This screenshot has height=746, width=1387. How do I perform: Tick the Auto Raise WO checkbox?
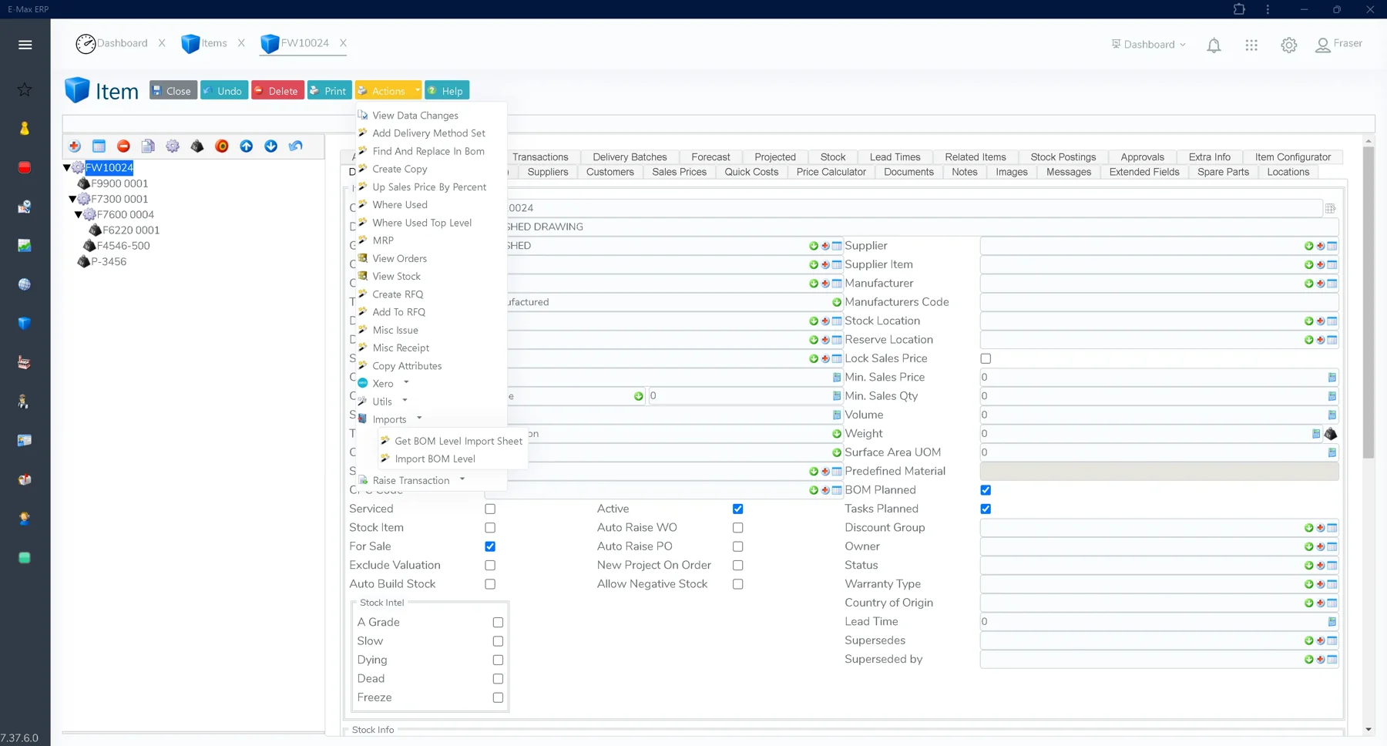(738, 528)
